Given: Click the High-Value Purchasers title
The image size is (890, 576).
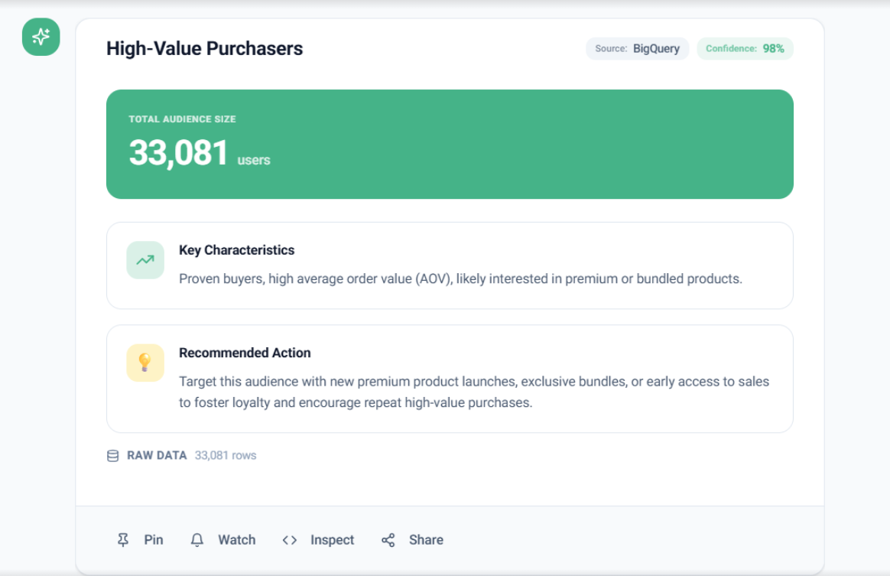Looking at the screenshot, I should pyautogui.click(x=204, y=49).
